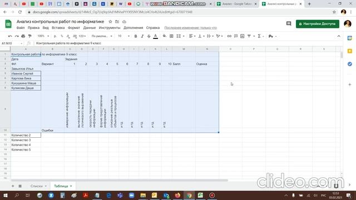
Task: Format as percent with % button
Action: coord(62,36)
